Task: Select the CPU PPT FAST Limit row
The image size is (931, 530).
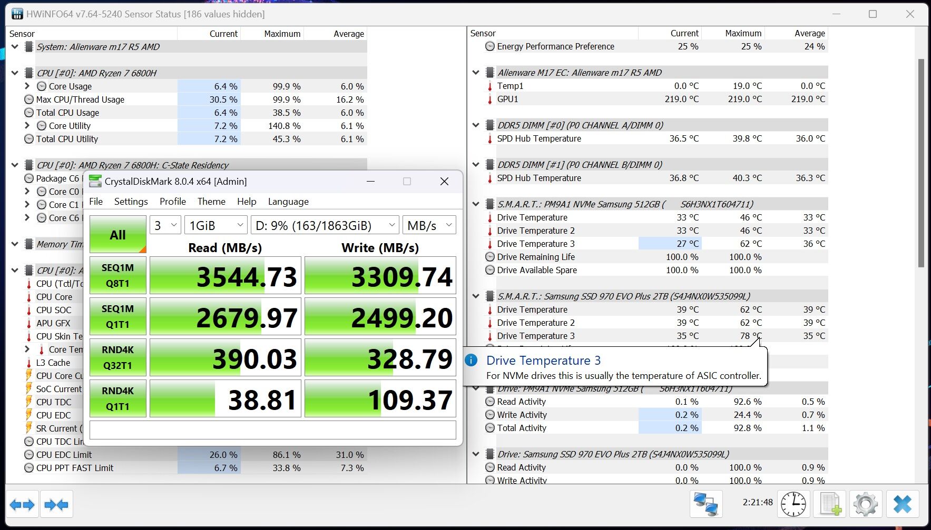Action: coord(195,468)
